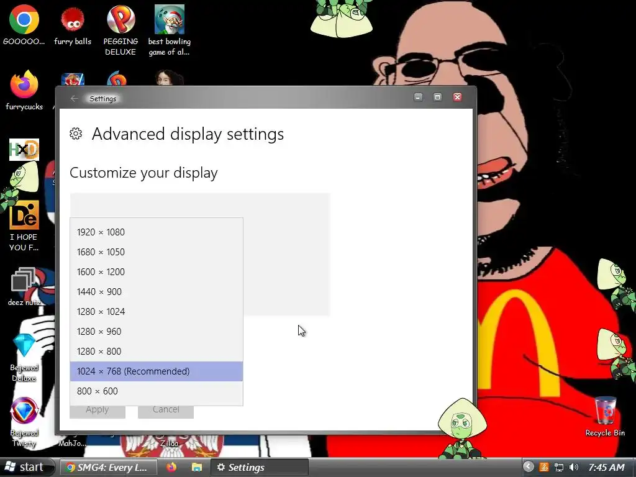Choose 1280 × 1024 from the list
This screenshot has width=636, height=477.
click(157, 312)
